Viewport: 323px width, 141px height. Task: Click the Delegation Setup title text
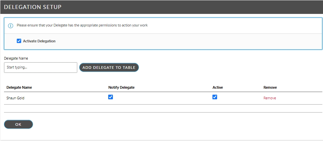click(33, 7)
